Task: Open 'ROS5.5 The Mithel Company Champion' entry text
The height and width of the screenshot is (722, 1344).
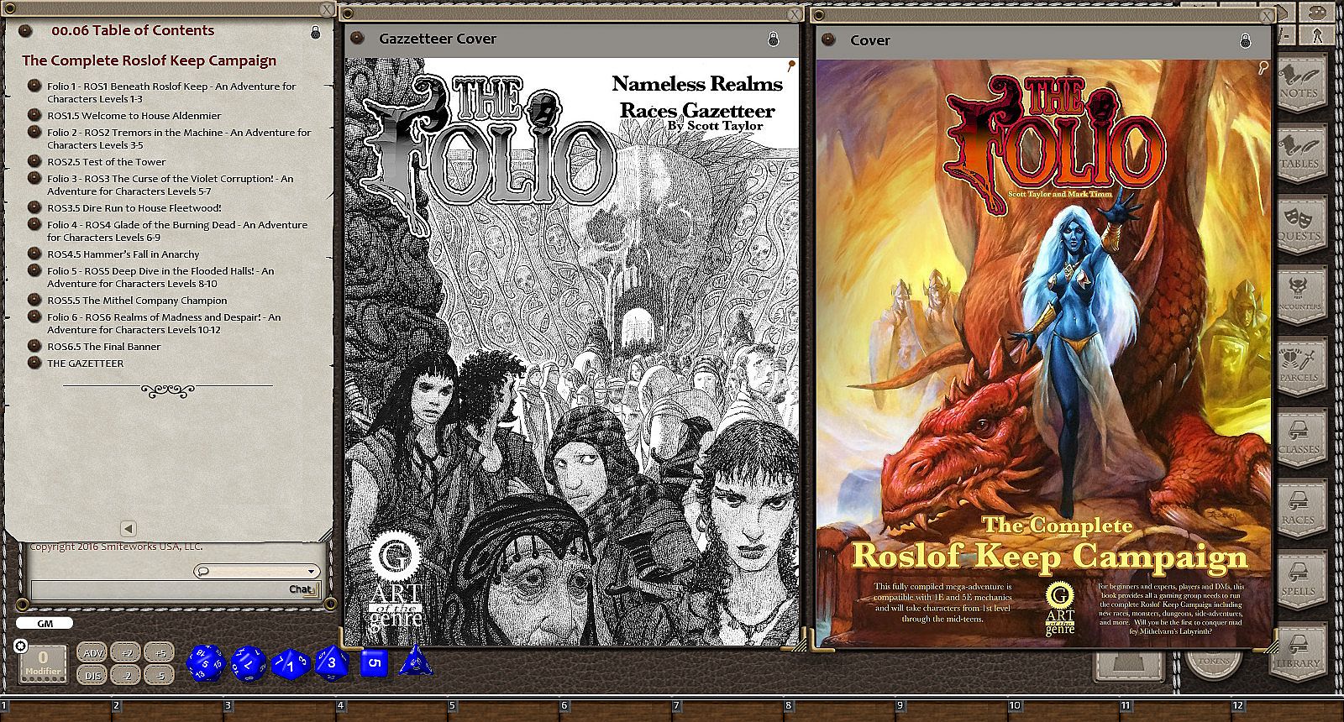Action: coord(137,300)
